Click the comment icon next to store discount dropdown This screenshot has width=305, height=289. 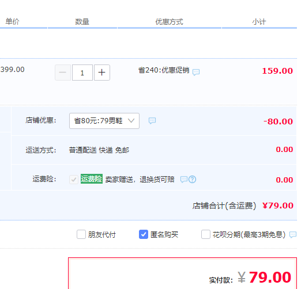coord(152,121)
